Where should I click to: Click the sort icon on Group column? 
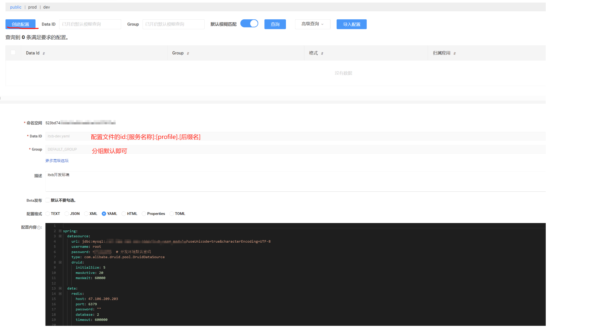[x=188, y=53]
